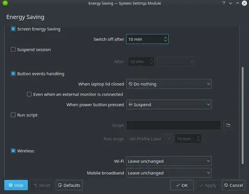The image size is (249, 194).
Task: Toggle Button events handling checkbox
Action: [13, 74]
